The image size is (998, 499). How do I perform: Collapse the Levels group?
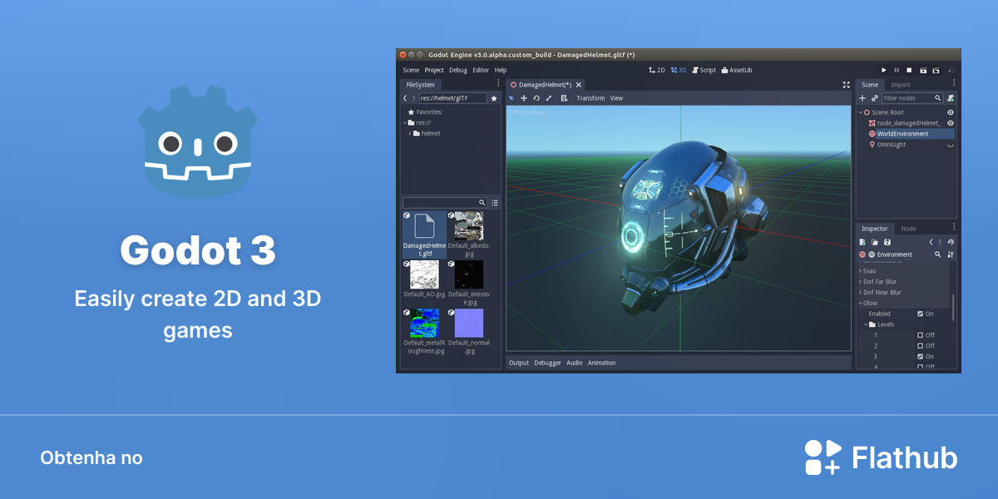pos(865,324)
